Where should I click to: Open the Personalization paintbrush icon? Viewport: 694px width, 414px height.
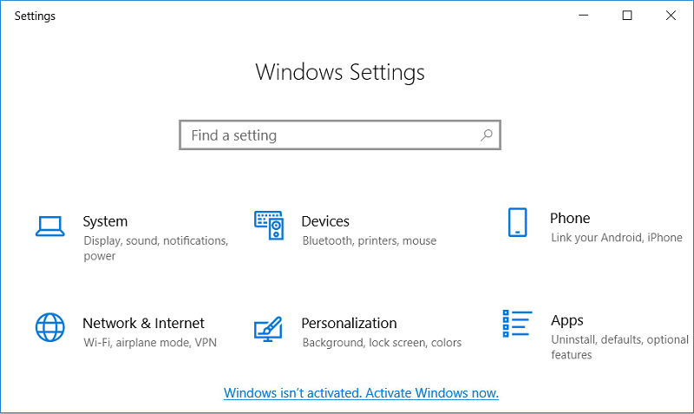point(269,328)
